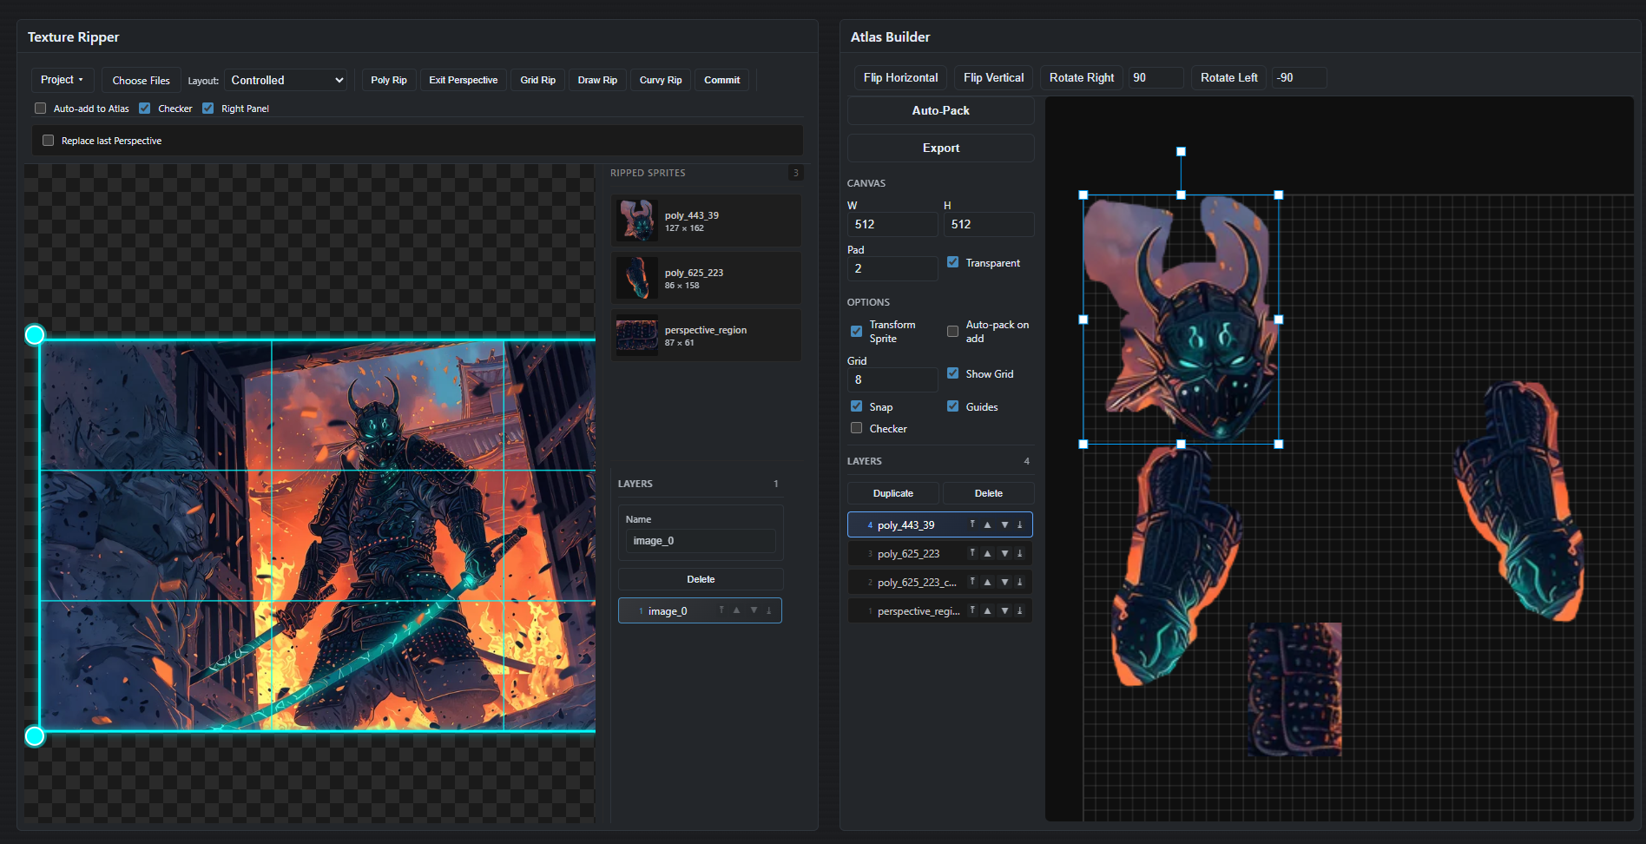This screenshot has width=1646, height=844.
Task: Send poly_625_223_c... layer to bottom
Action: pyautogui.click(x=1020, y=582)
